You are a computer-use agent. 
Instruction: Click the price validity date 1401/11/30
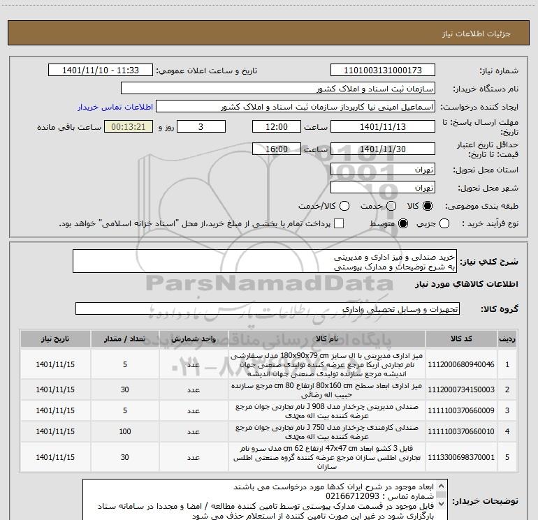click(383, 149)
